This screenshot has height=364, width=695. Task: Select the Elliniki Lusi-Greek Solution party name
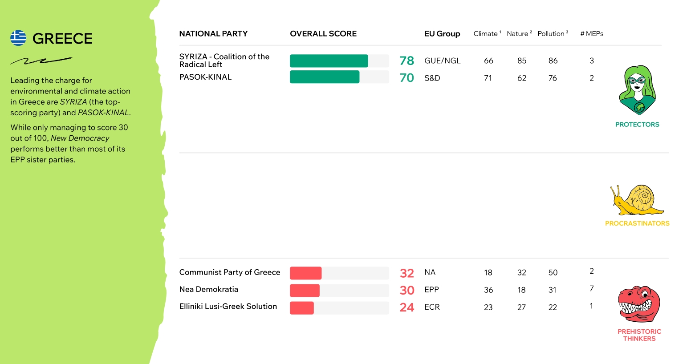228,306
